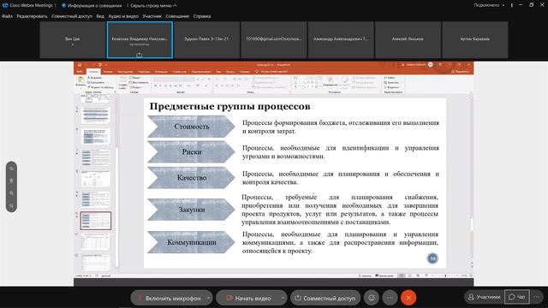548x308 pixels.
Task: Click Создать слайд in PowerPoint ribbon
Action: [122, 83]
